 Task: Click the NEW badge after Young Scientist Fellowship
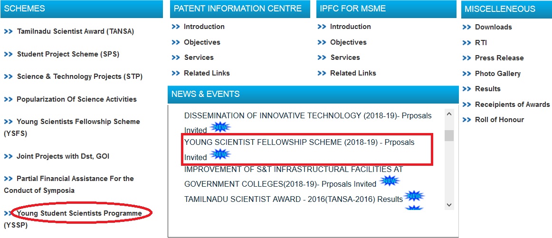pos(220,154)
